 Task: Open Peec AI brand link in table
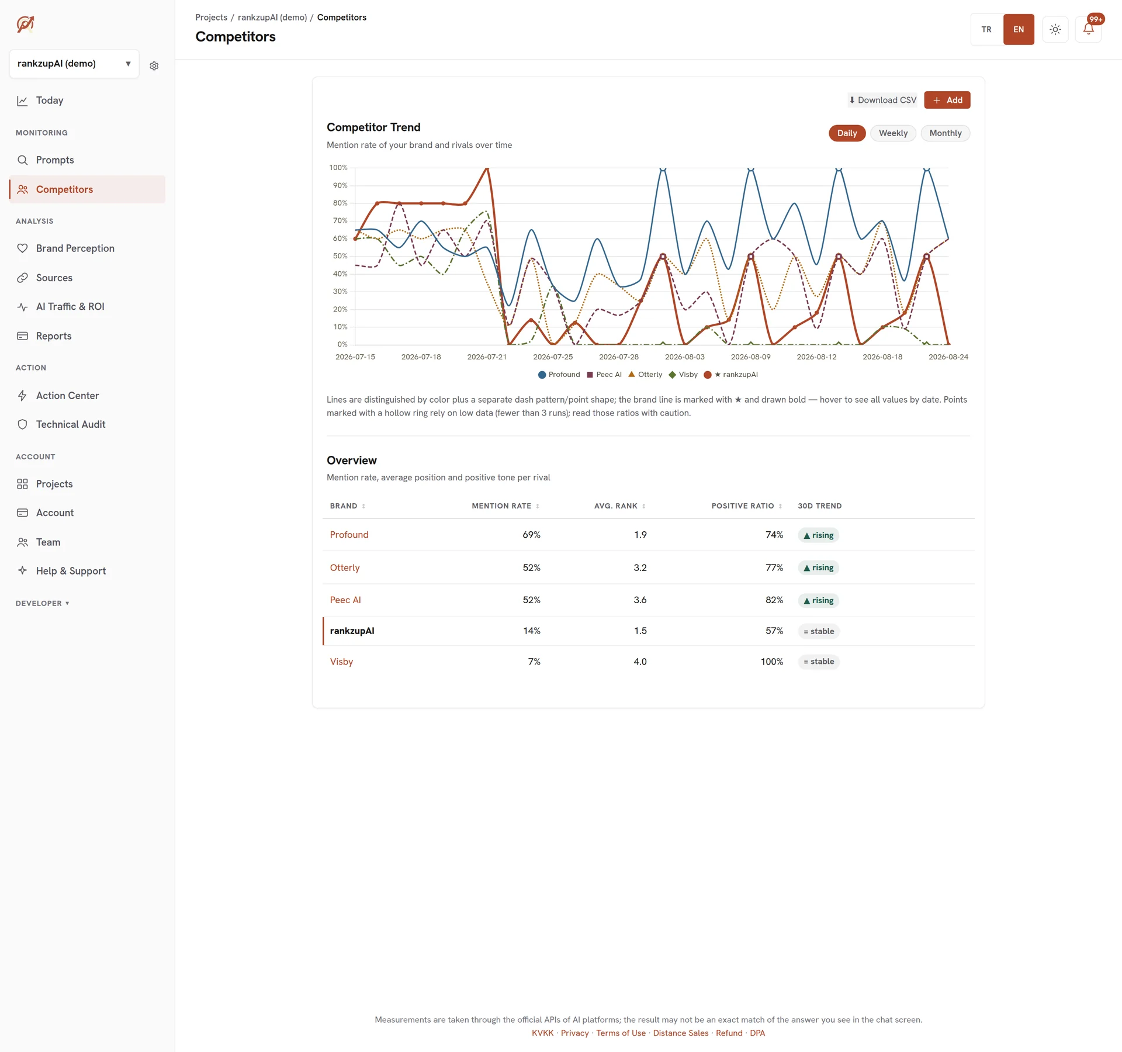345,600
